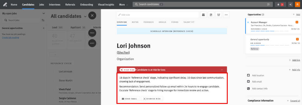Close the candidate profile with X button
This screenshot has height=105, width=302.
click(x=92, y=15)
